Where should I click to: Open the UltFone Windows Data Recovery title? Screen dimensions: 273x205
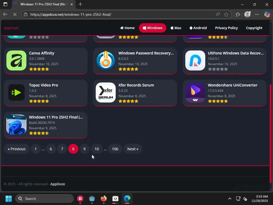pos(236,53)
